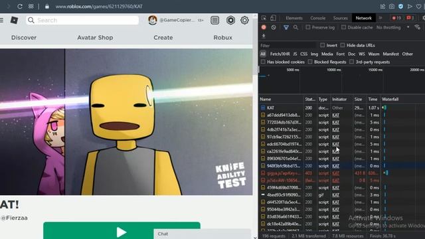Click the export HAR download arrow icon
425x239 pixels.
264,36
